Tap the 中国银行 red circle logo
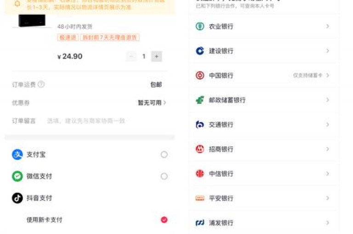Screen dimensions: 353x234 pyautogui.click(x=199, y=75)
